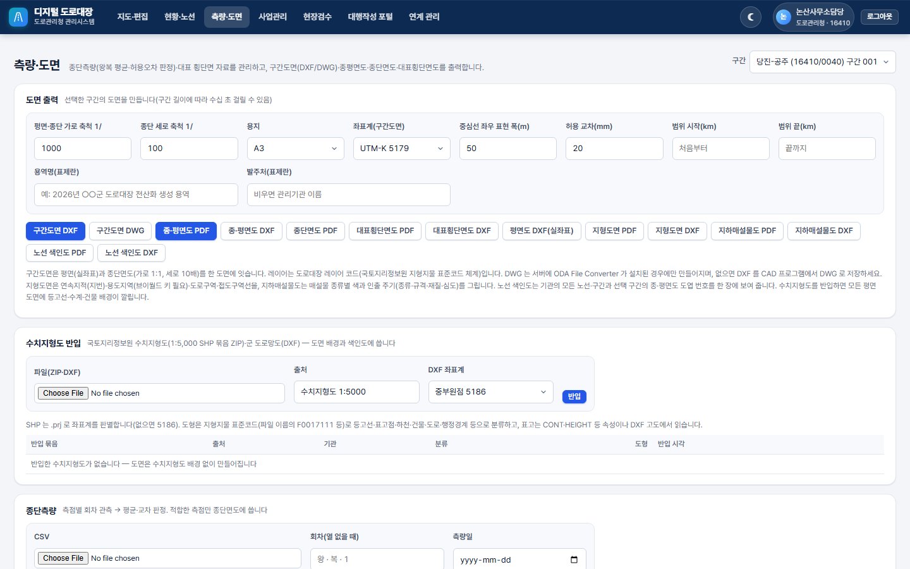
Task: Open the DXF 좌표계 중부원점 5186 dropdown
Action: [491, 392]
